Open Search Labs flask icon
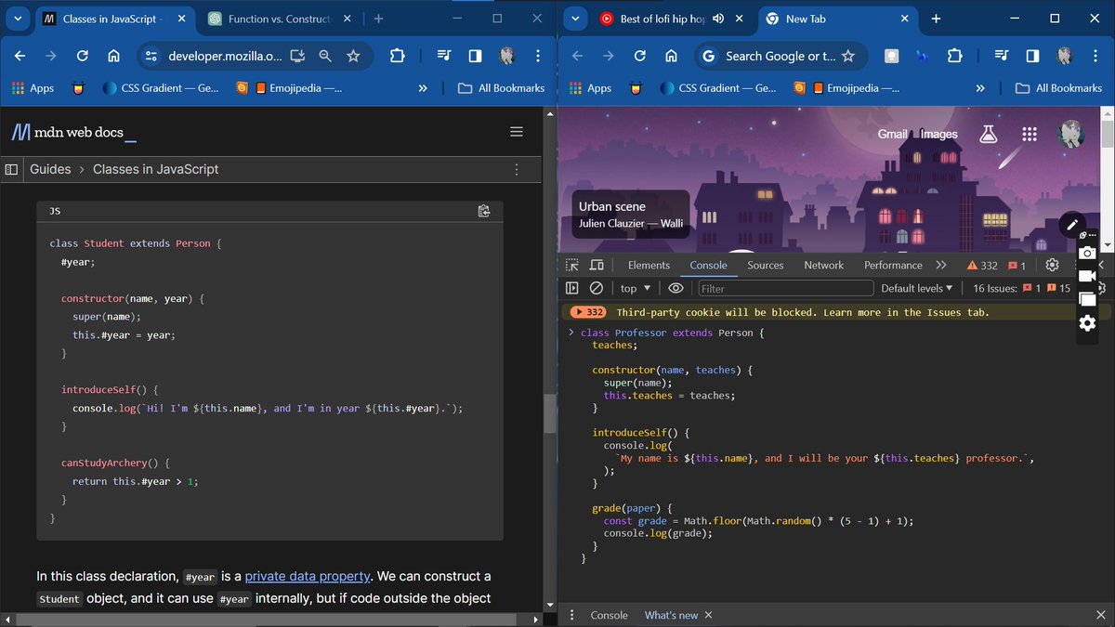Screen dimensions: 1115x627 tap(988, 135)
